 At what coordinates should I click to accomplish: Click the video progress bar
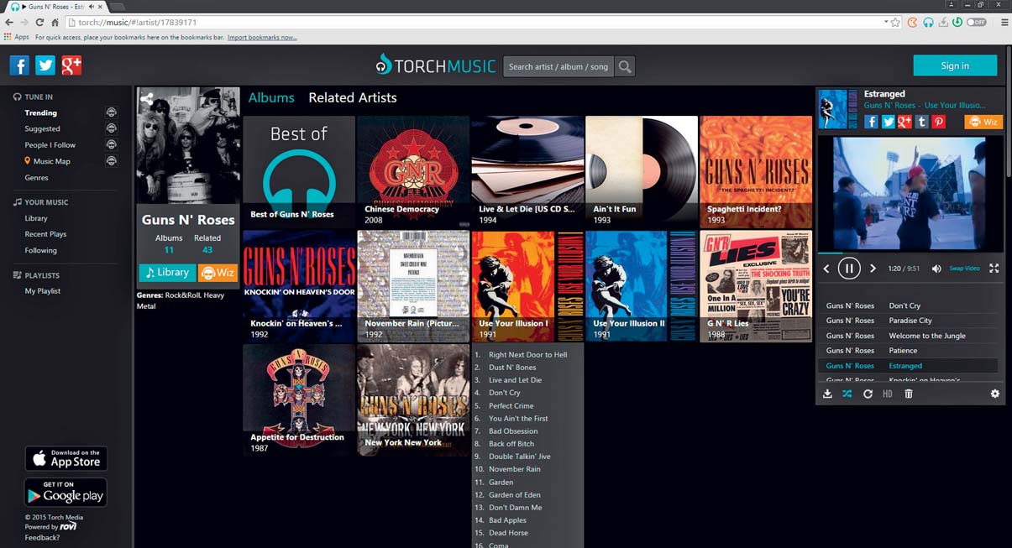[x=910, y=252]
